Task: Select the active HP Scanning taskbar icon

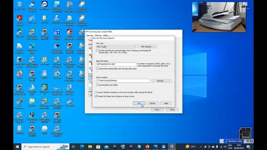Action: 172,147
